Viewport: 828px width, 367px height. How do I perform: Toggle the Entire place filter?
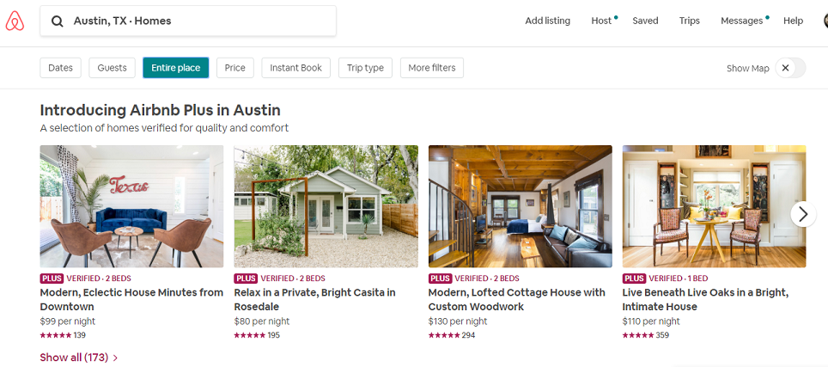[x=175, y=68]
